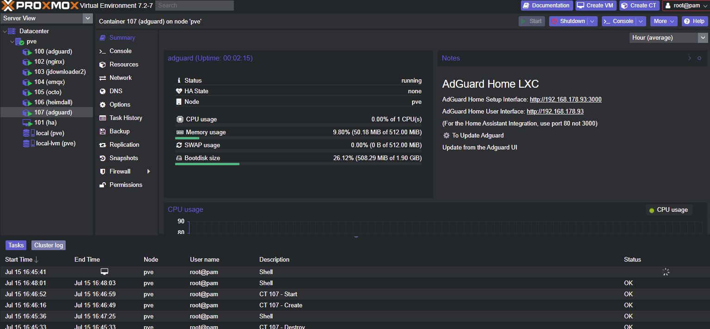
Task: Click the CPU chip icon beside CPU usage
Action: (180, 119)
